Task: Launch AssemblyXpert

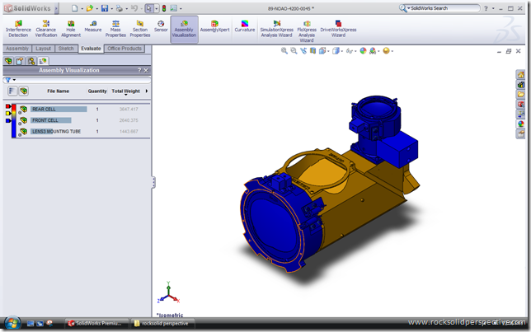Action: 214,26
